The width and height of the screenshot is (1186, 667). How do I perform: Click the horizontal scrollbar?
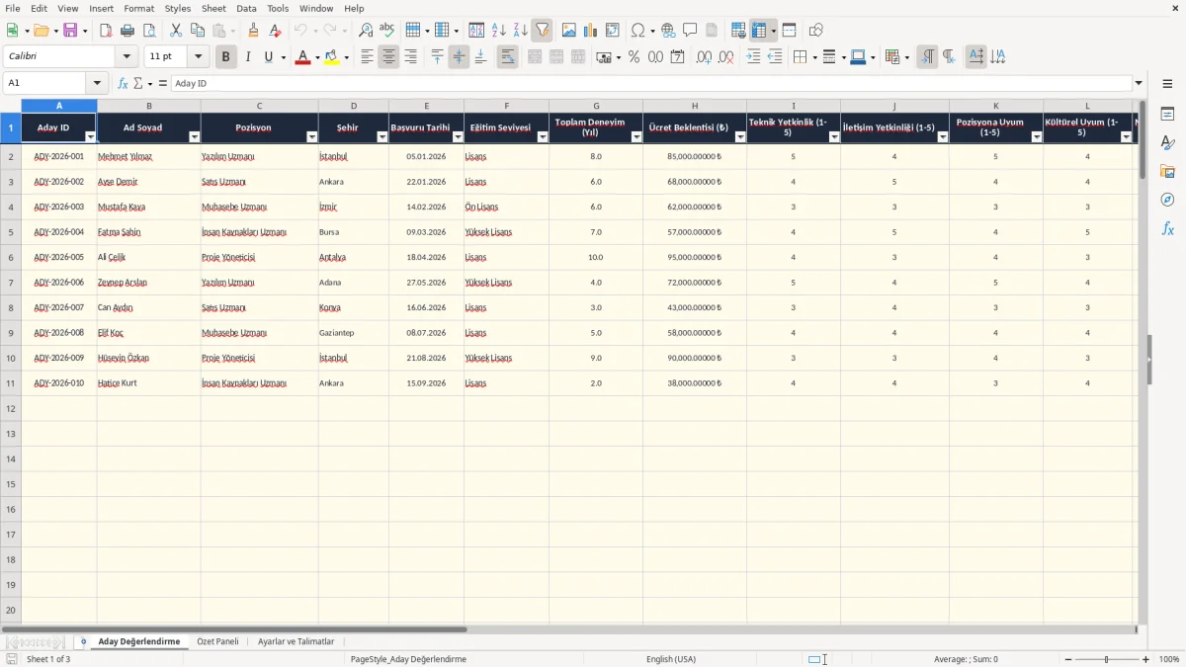[x=234, y=628]
